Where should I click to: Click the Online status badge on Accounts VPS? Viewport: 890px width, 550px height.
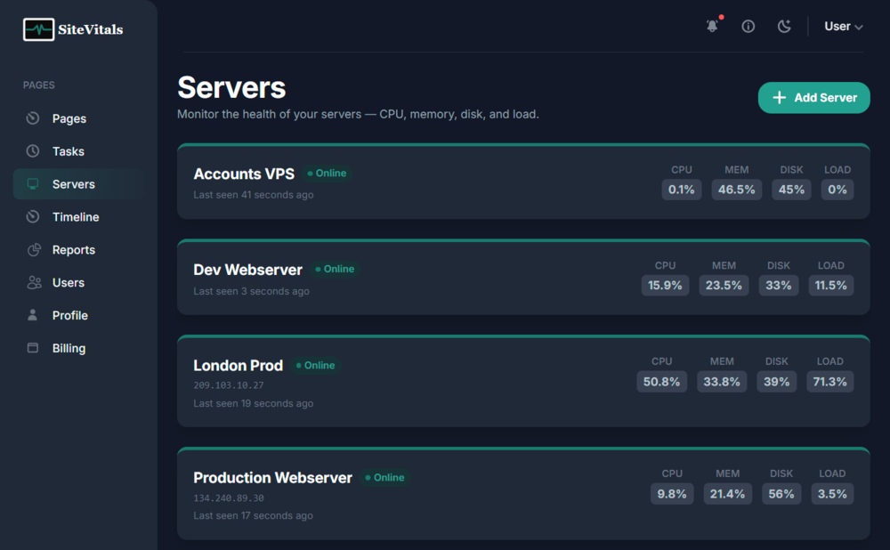coord(327,174)
